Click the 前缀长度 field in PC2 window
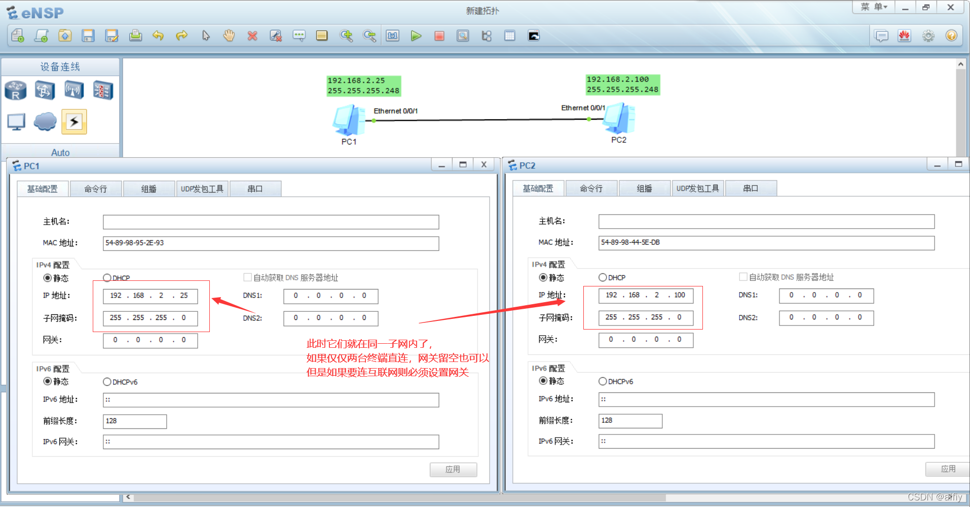970x507 pixels. 630,421
